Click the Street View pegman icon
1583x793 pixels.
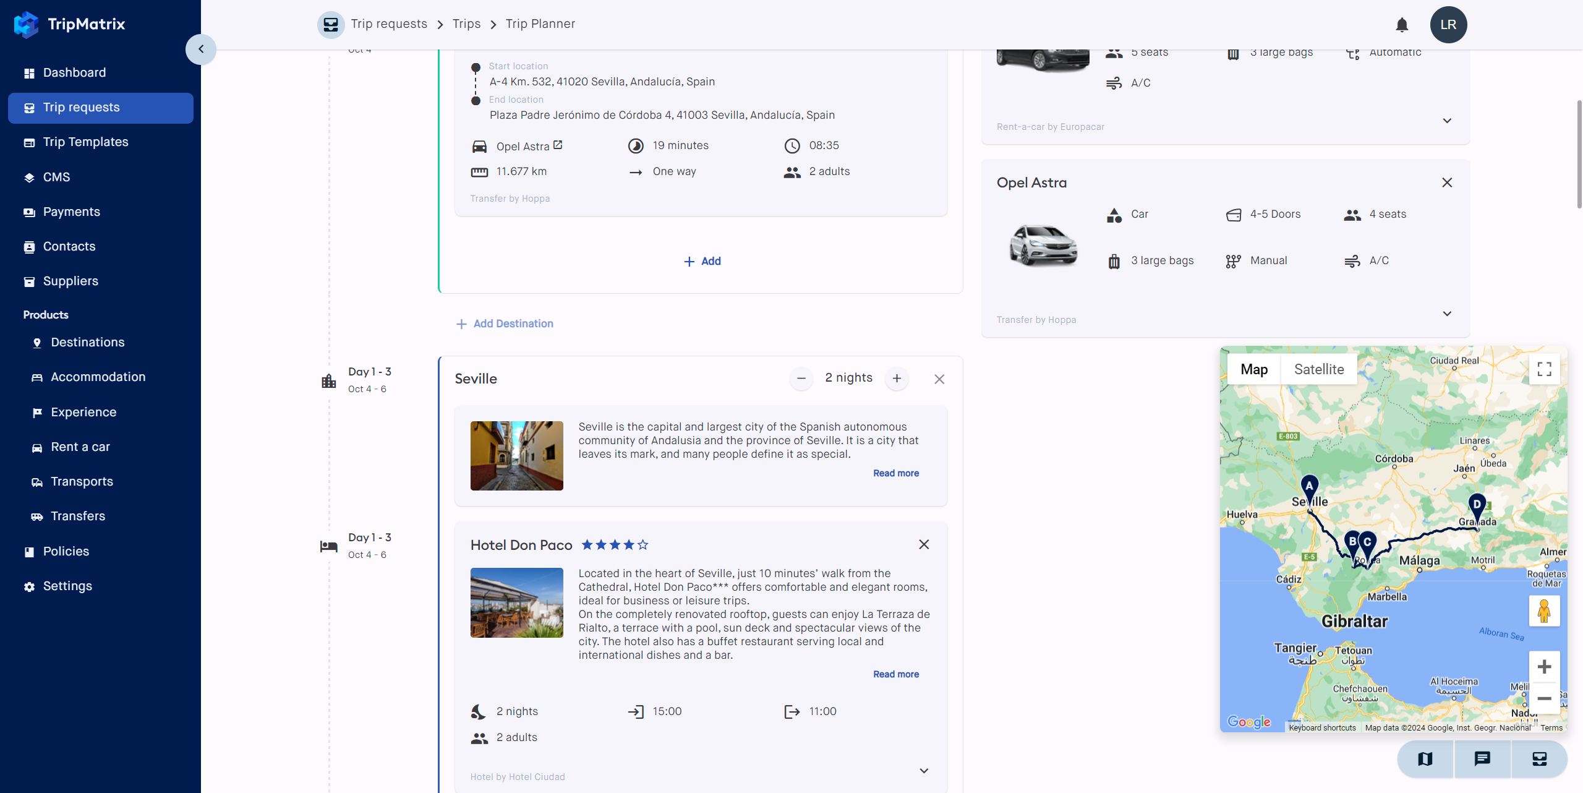tap(1544, 611)
